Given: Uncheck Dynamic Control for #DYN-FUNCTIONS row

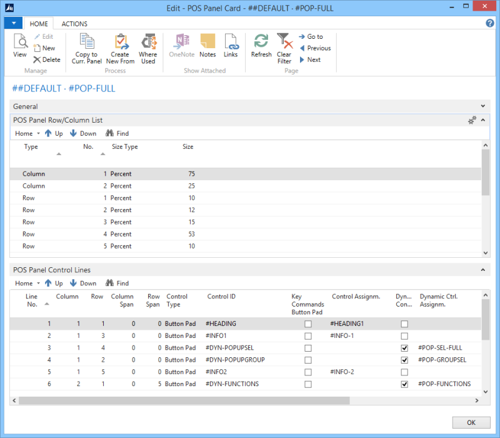Looking at the screenshot, I should pos(404,384).
